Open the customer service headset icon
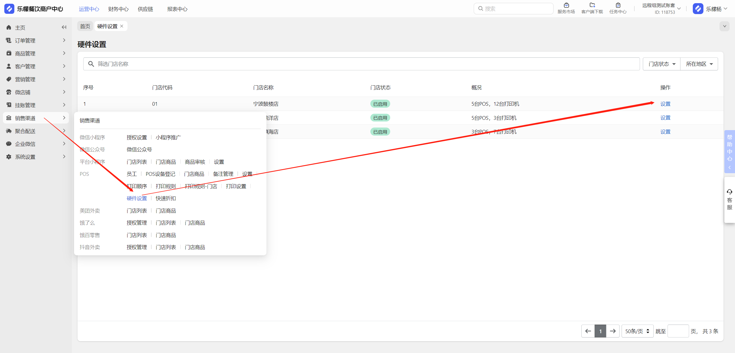Viewport: 735px width, 353px height. (x=730, y=192)
